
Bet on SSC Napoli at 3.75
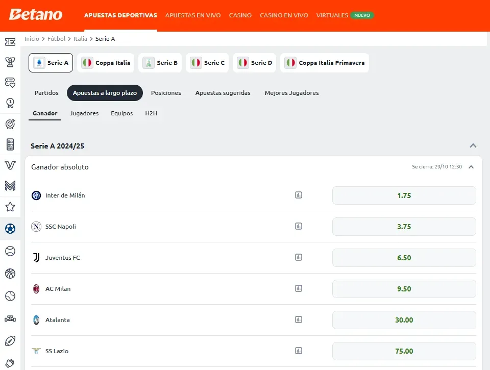pyautogui.click(x=404, y=227)
